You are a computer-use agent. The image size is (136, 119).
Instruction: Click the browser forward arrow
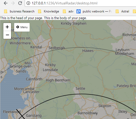(13, 3)
